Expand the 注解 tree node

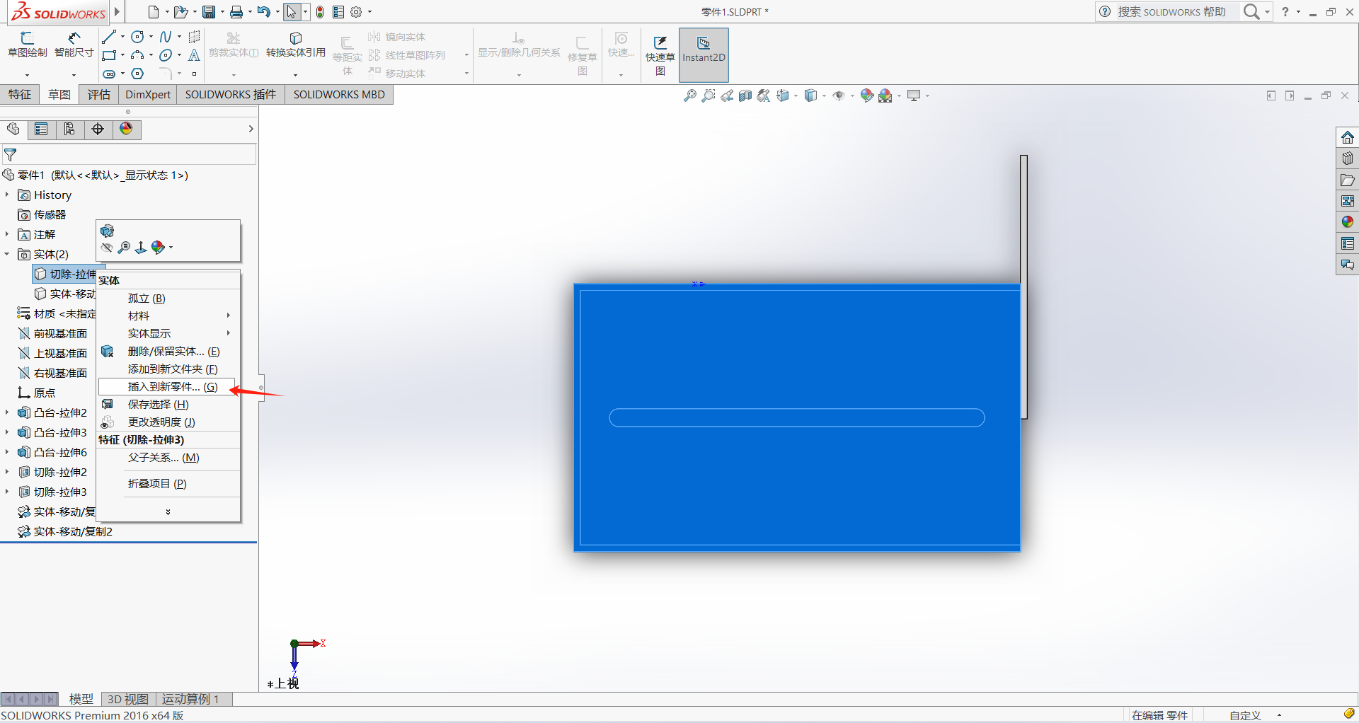[7, 234]
